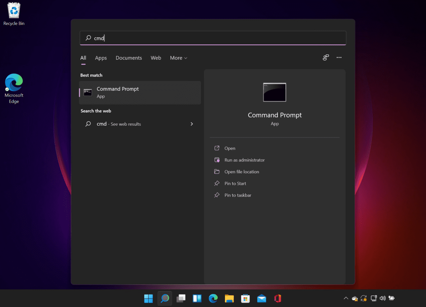Image resolution: width=426 pixels, height=307 pixels.
Task: Switch to the Apps tab
Action: [101, 58]
